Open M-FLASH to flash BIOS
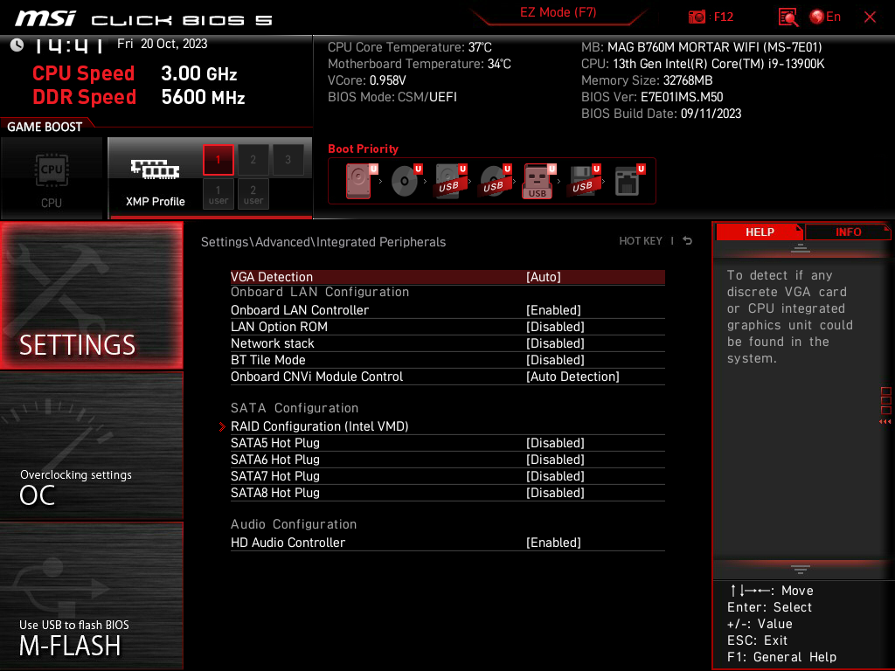 click(x=91, y=596)
